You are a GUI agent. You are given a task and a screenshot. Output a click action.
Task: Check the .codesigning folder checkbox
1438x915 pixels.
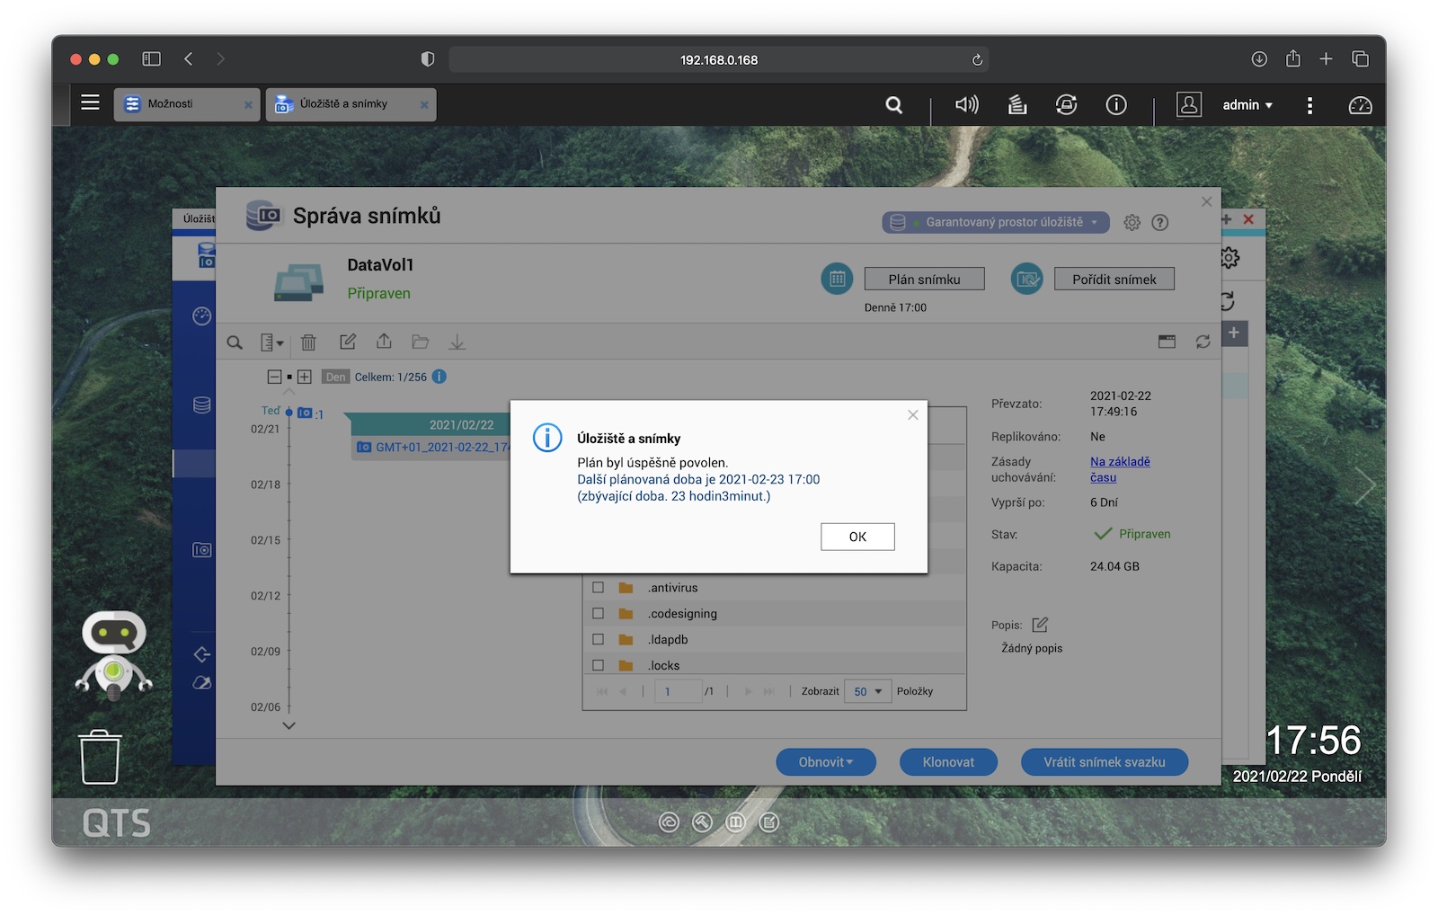(598, 614)
